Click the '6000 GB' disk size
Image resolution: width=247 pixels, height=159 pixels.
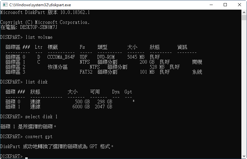(x=81, y=107)
